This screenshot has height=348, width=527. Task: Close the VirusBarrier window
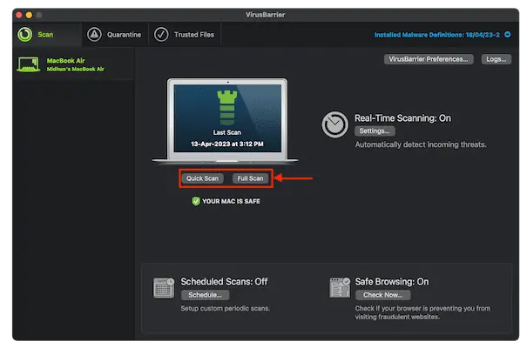19,15
